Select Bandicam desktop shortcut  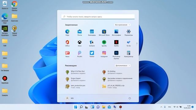pos(5,80)
